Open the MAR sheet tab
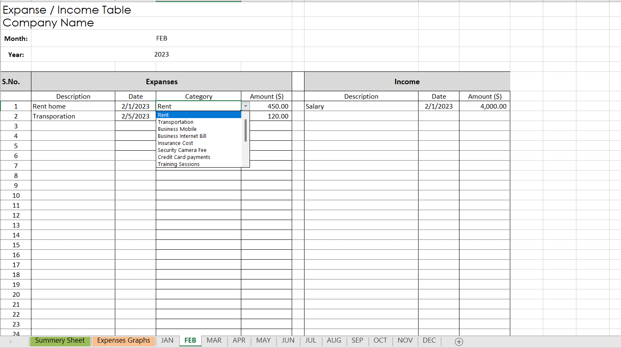The height and width of the screenshot is (348, 621). click(214, 341)
